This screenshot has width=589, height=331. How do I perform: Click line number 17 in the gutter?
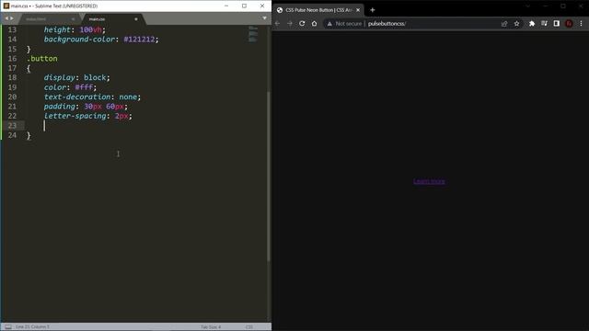(x=12, y=68)
